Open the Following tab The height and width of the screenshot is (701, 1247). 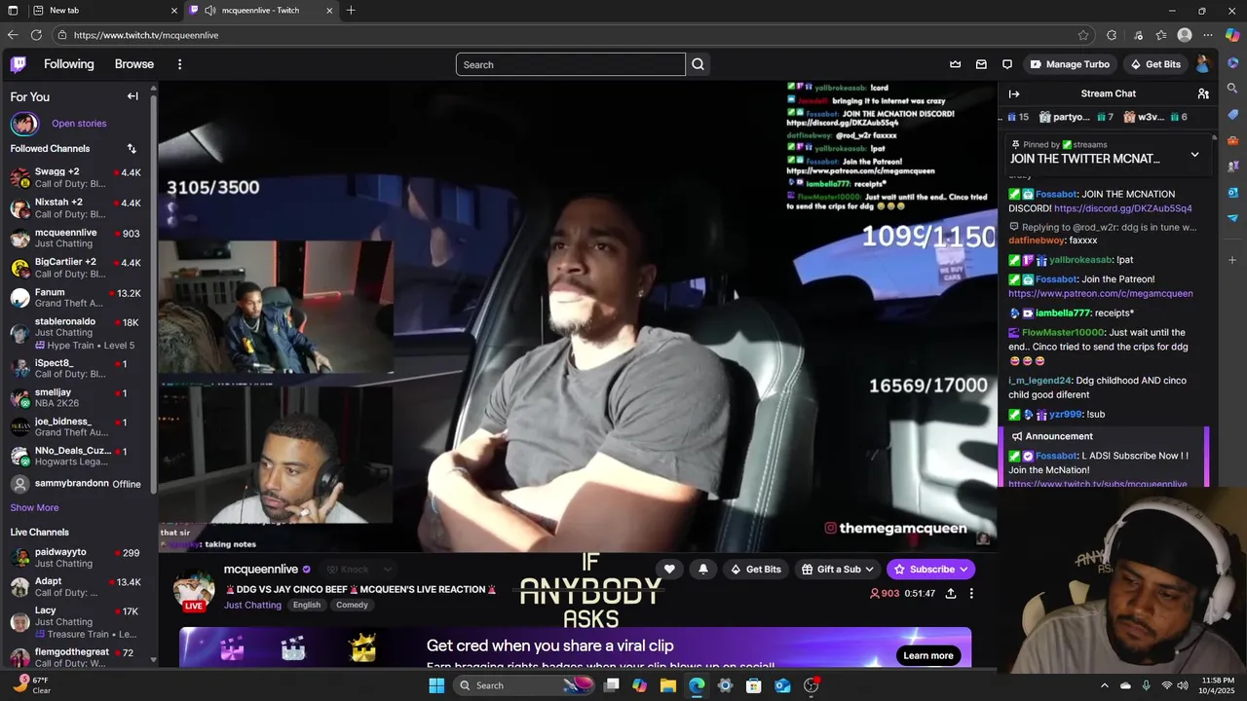pyautogui.click(x=69, y=64)
